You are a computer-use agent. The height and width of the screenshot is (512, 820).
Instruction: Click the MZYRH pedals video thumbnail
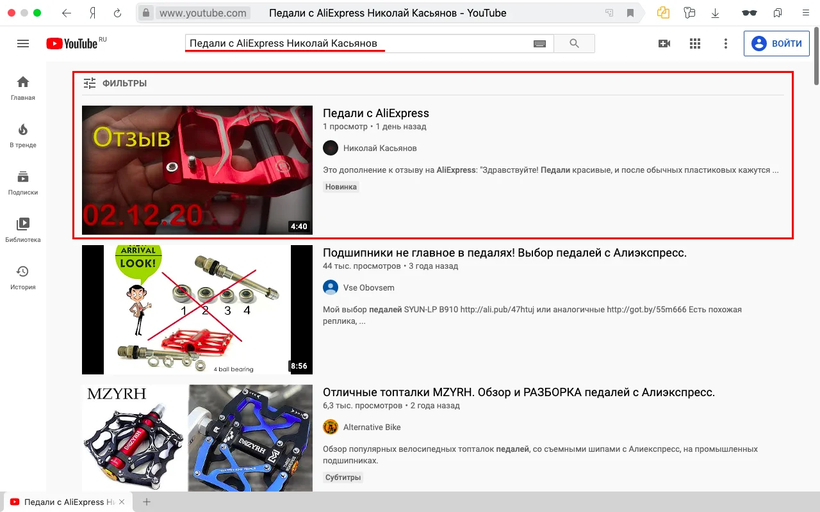(x=197, y=438)
